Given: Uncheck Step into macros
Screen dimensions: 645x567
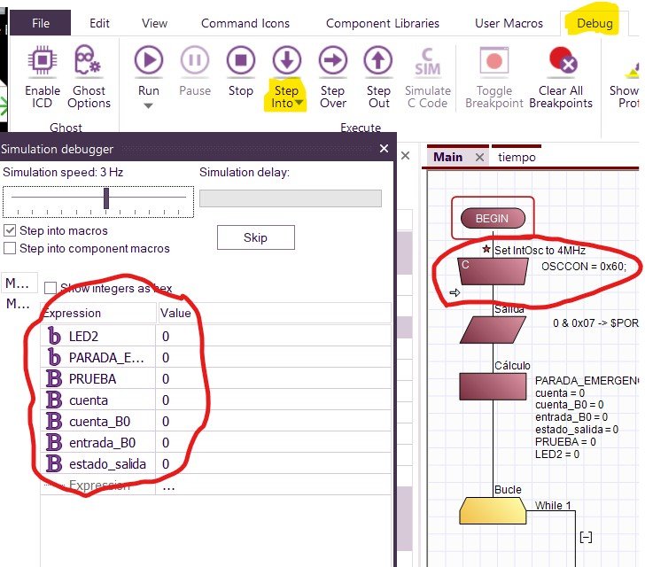Looking at the screenshot, I should [x=10, y=230].
